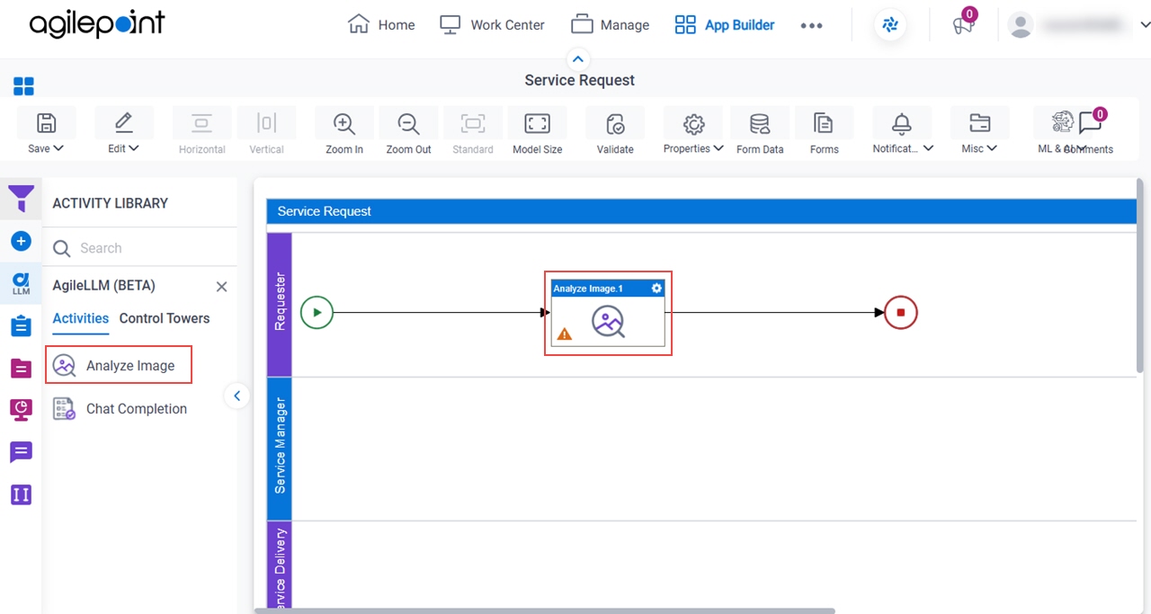Image resolution: width=1151 pixels, height=614 pixels.
Task: Open the App Builder menu
Action: pos(725,25)
